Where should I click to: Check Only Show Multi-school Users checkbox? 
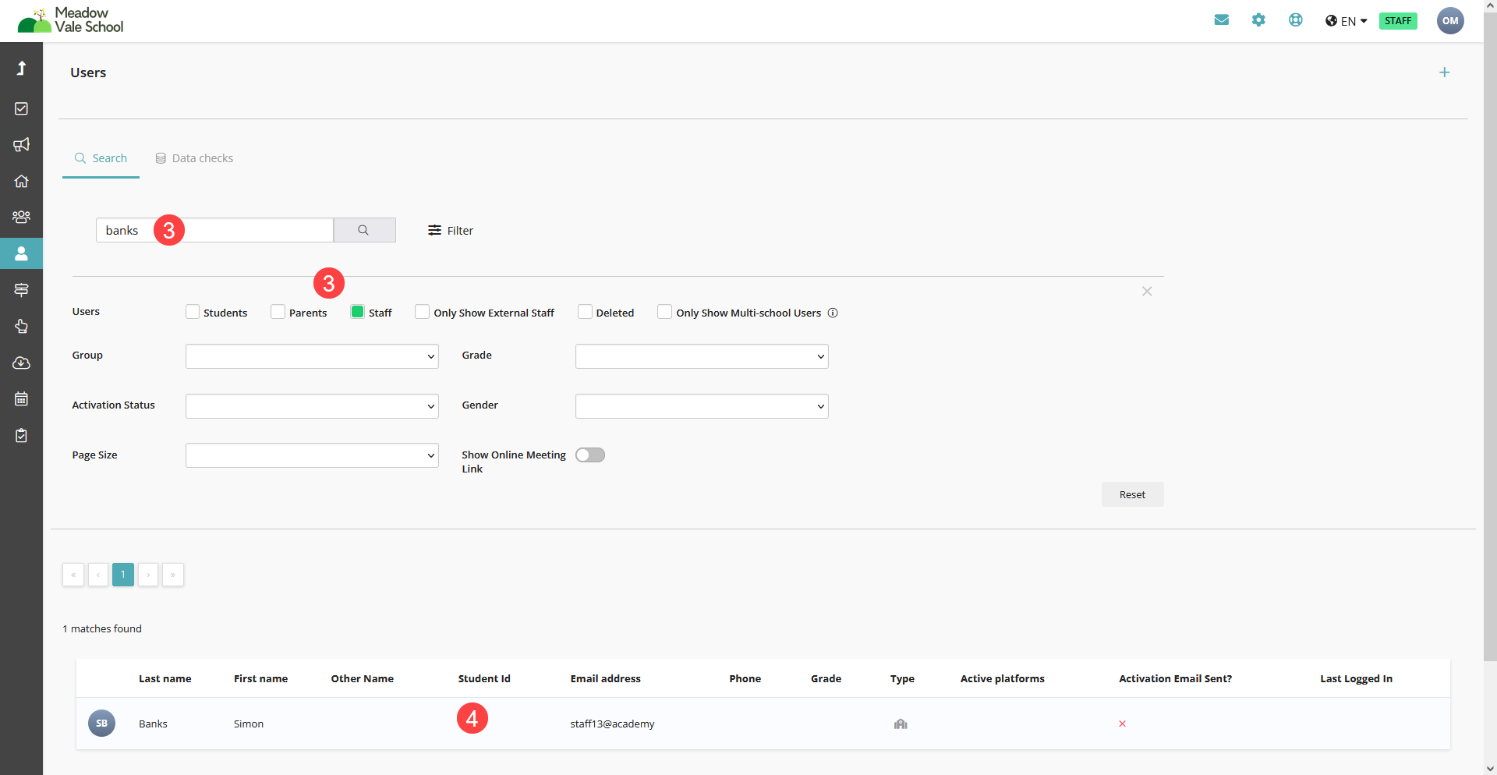(x=664, y=312)
